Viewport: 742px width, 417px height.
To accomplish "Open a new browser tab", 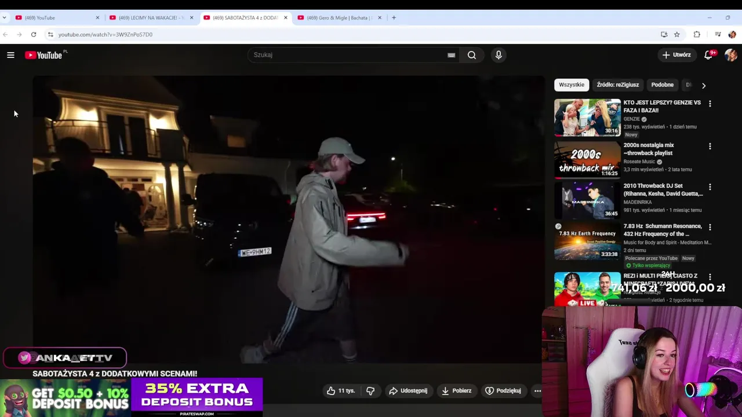I will 394,18.
